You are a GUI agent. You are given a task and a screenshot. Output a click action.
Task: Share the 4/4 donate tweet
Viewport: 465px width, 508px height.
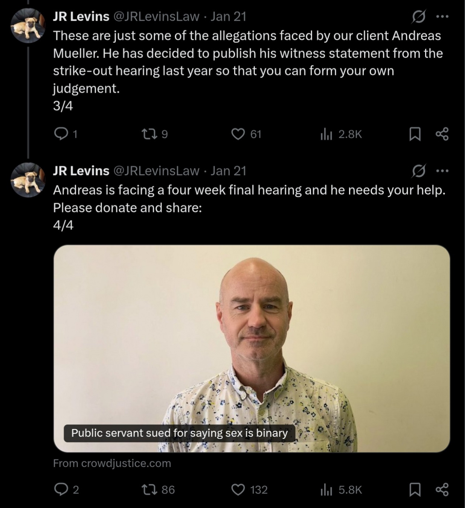click(442, 490)
